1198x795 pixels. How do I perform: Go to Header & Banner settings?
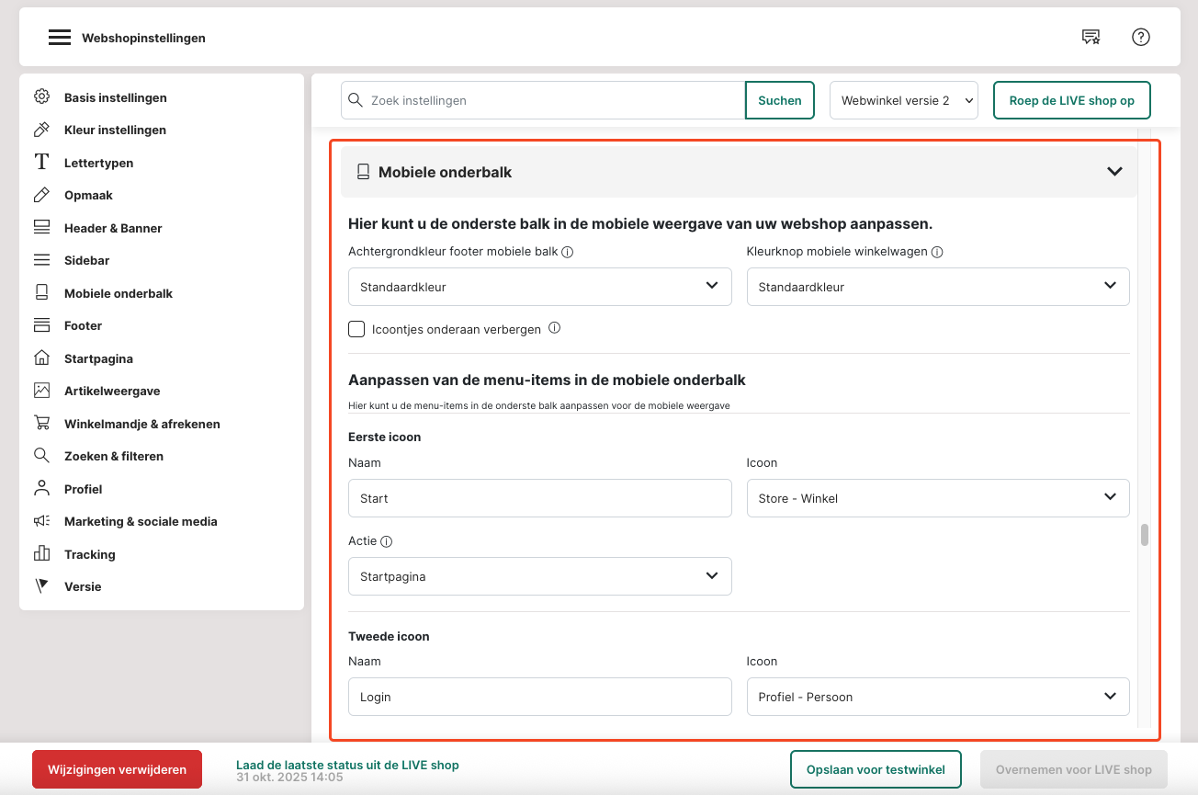point(113,228)
